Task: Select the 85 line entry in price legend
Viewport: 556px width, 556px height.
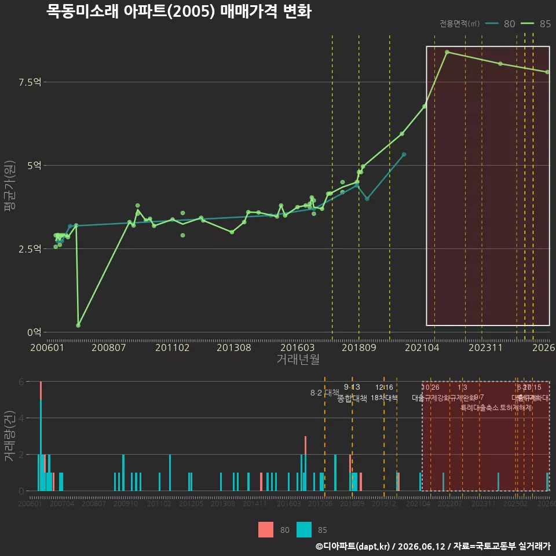Action: pos(536,24)
